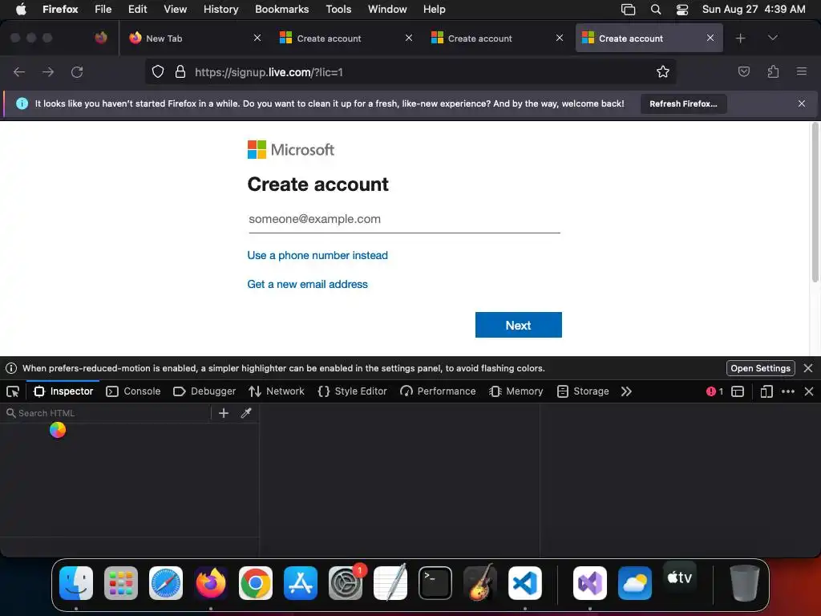Screen dimensions: 821x616
Task: Open the View menu
Action: (175, 9)
